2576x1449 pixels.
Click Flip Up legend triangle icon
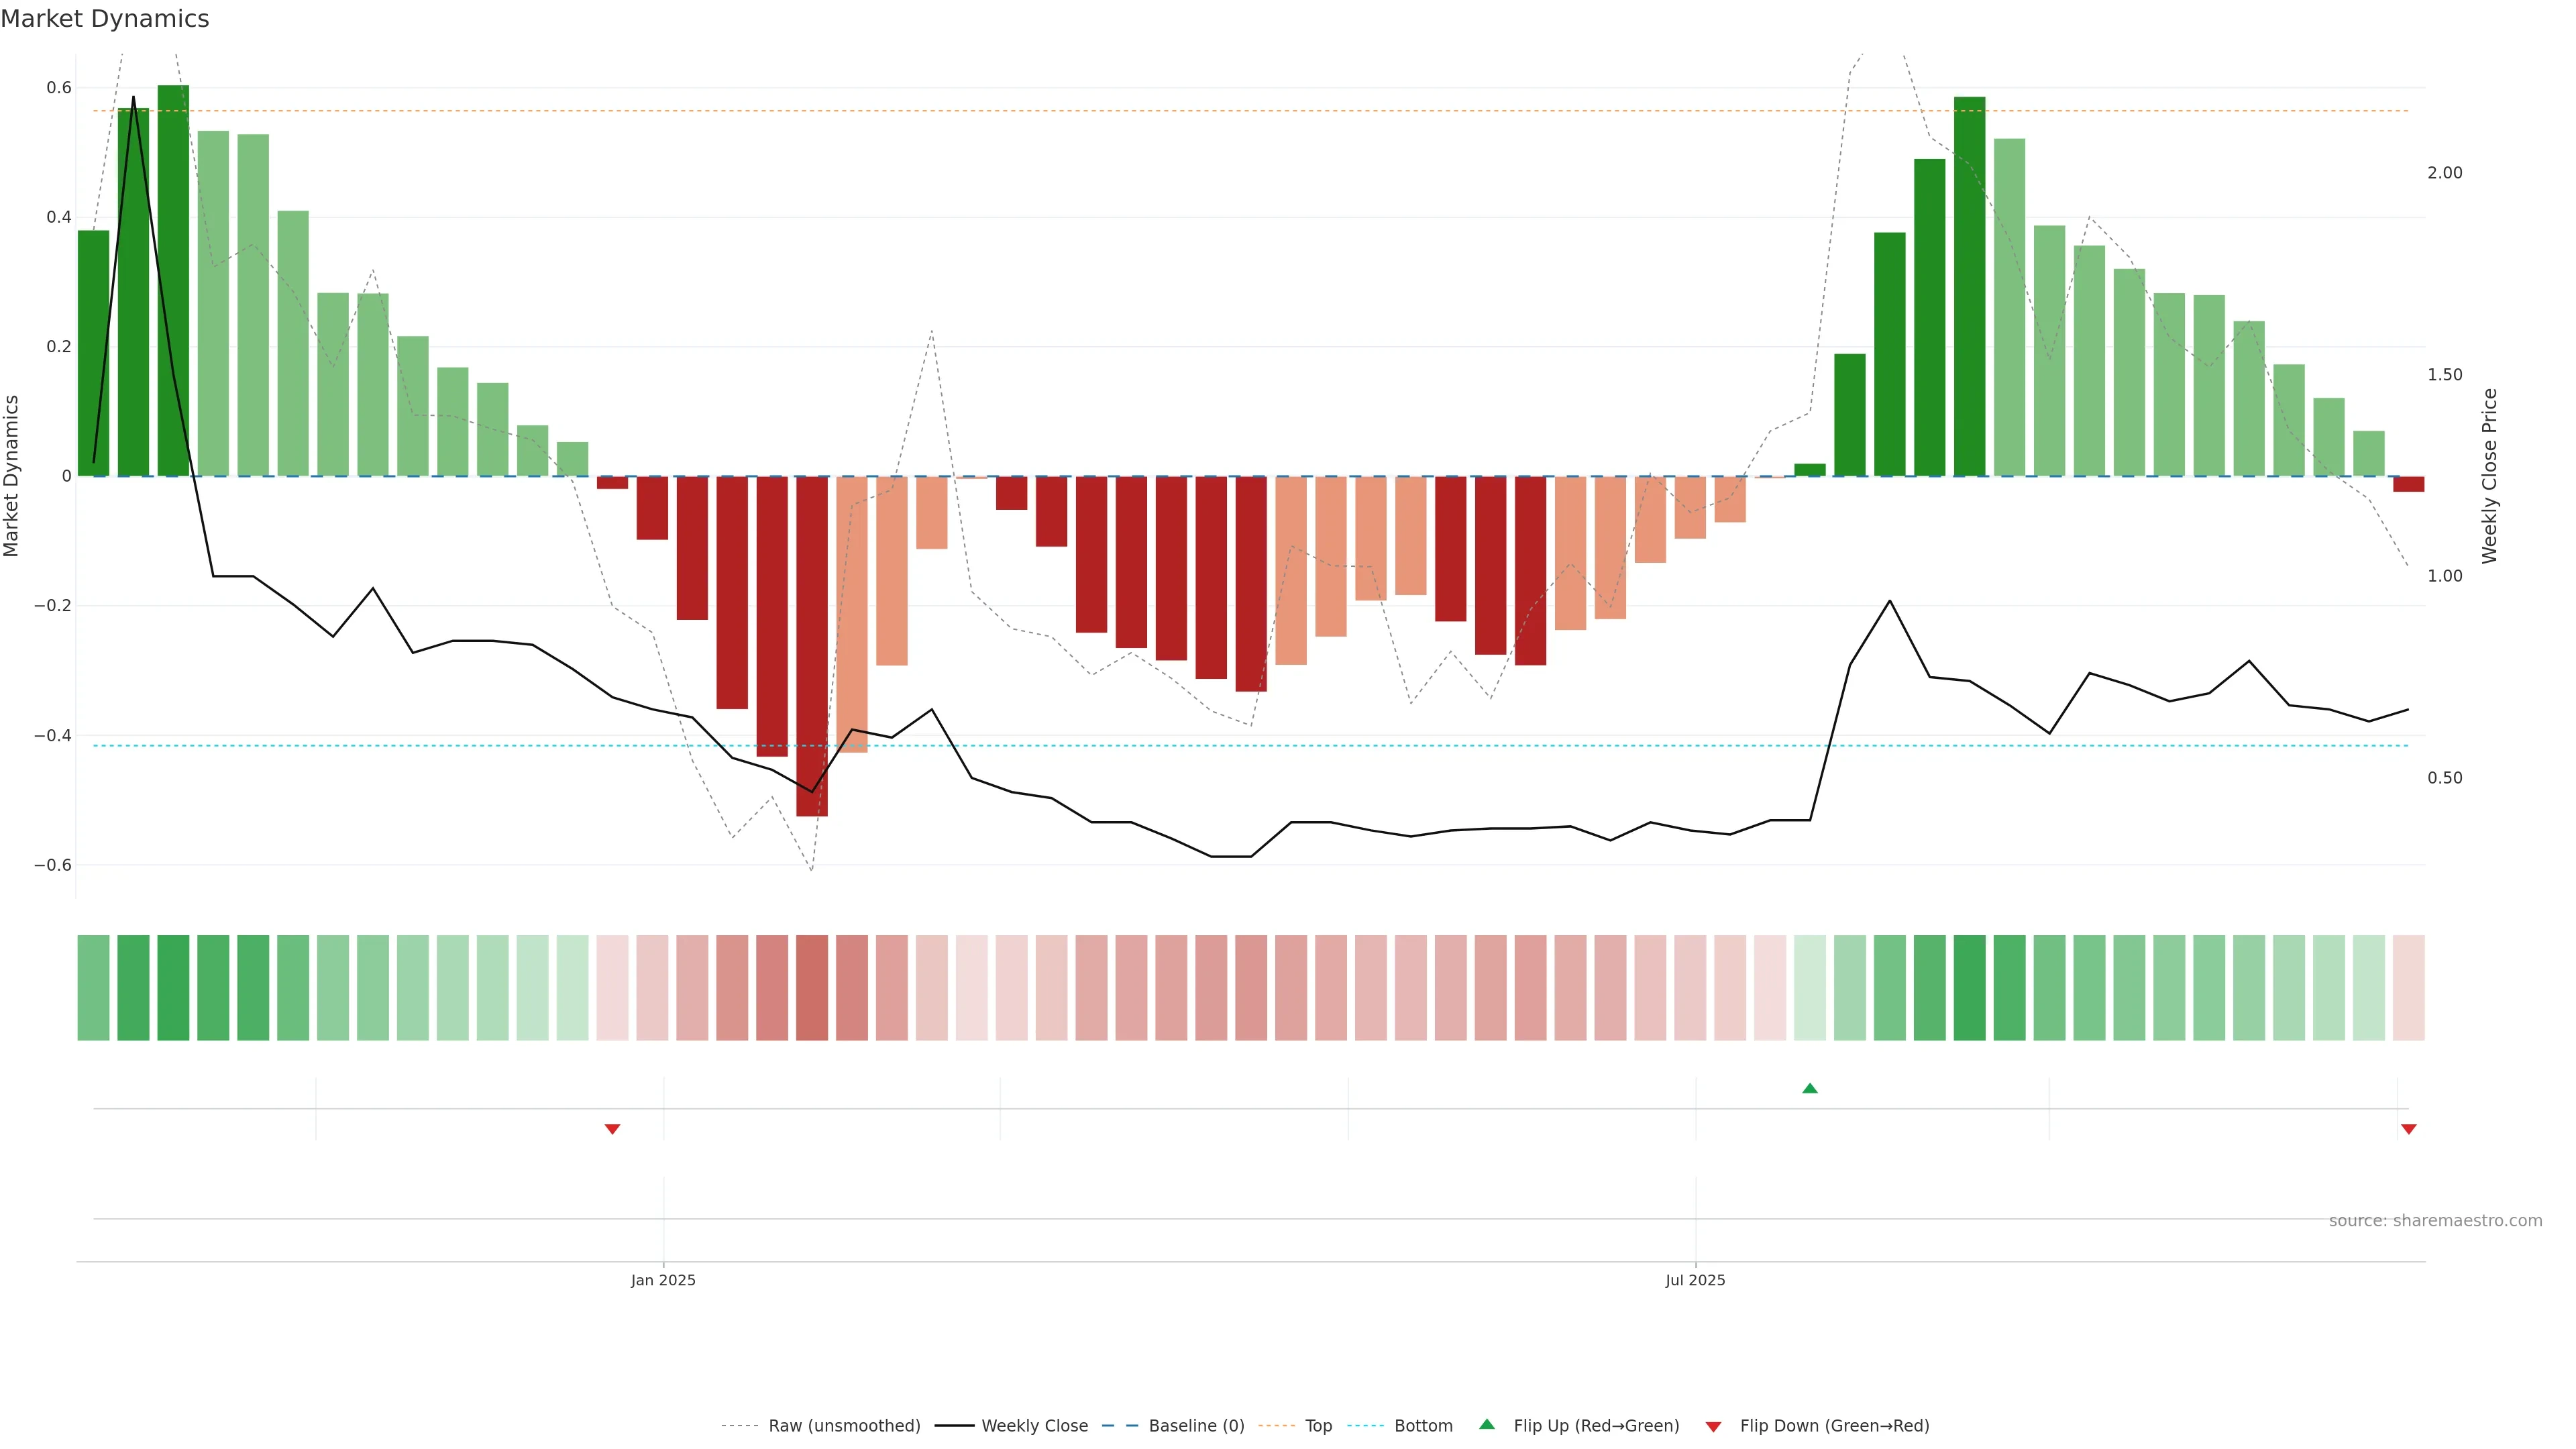1487,1425
